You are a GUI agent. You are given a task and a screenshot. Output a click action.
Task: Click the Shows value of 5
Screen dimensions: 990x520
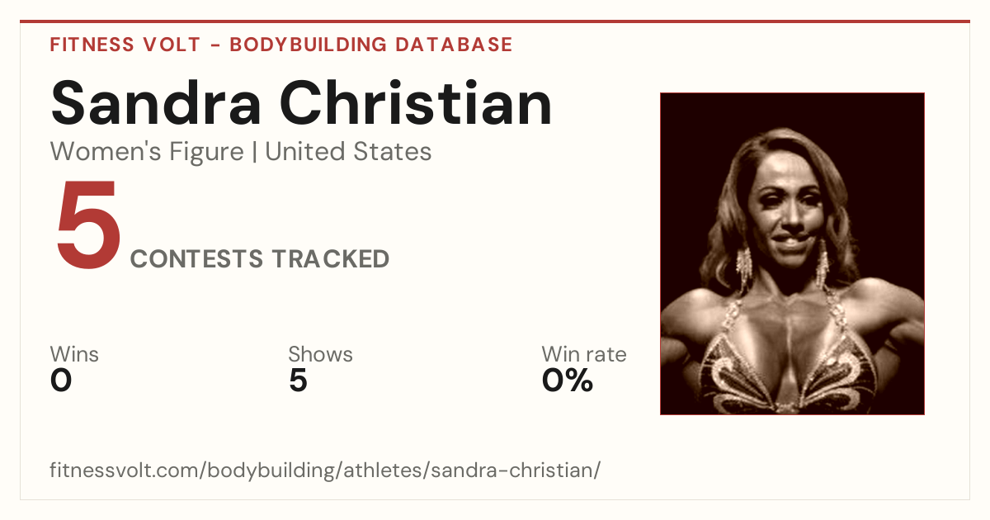tap(298, 381)
